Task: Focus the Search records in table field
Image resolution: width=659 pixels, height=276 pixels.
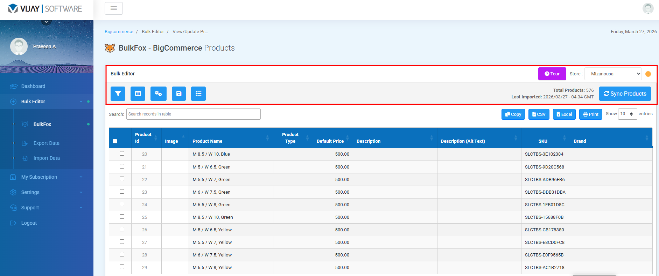Action: point(194,114)
